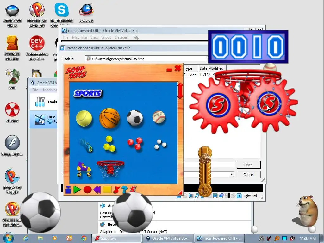324x243 pixels.
Task: Choose the three red balls toy
Action: (x=135, y=143)
